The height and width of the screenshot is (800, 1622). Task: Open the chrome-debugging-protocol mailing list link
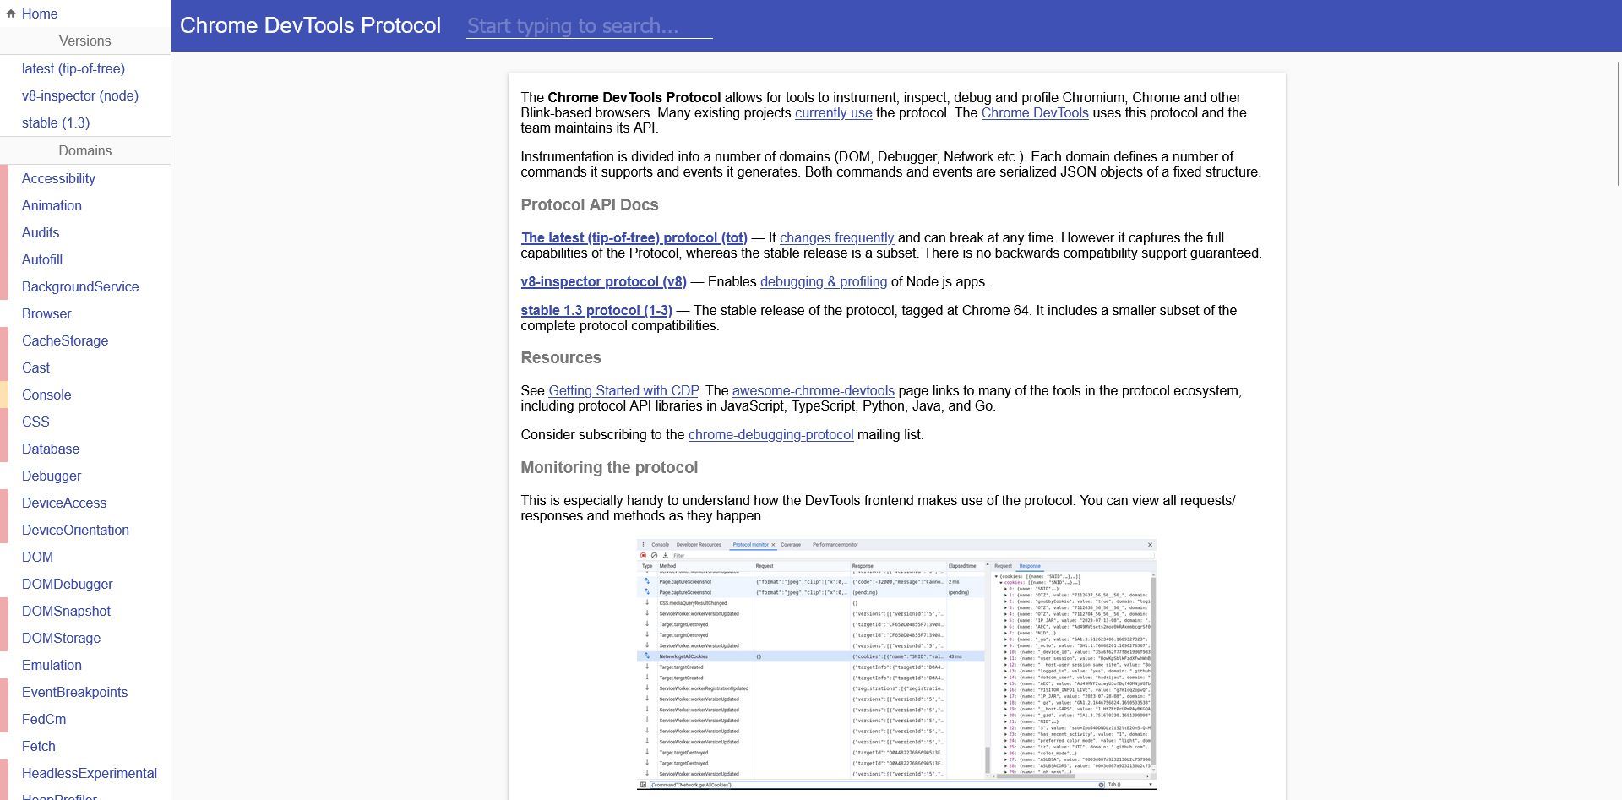770,434
